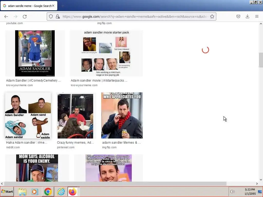Open Google Chrome from the taskbar
This screenshot has width=263, height=197.
(x=48, y=192)
